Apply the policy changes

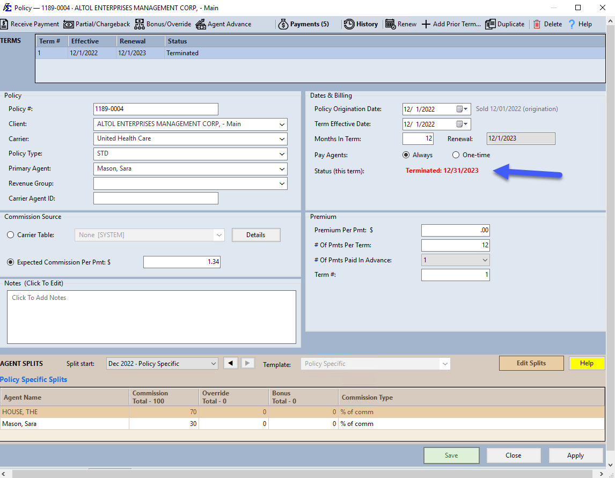coord(575,455)
